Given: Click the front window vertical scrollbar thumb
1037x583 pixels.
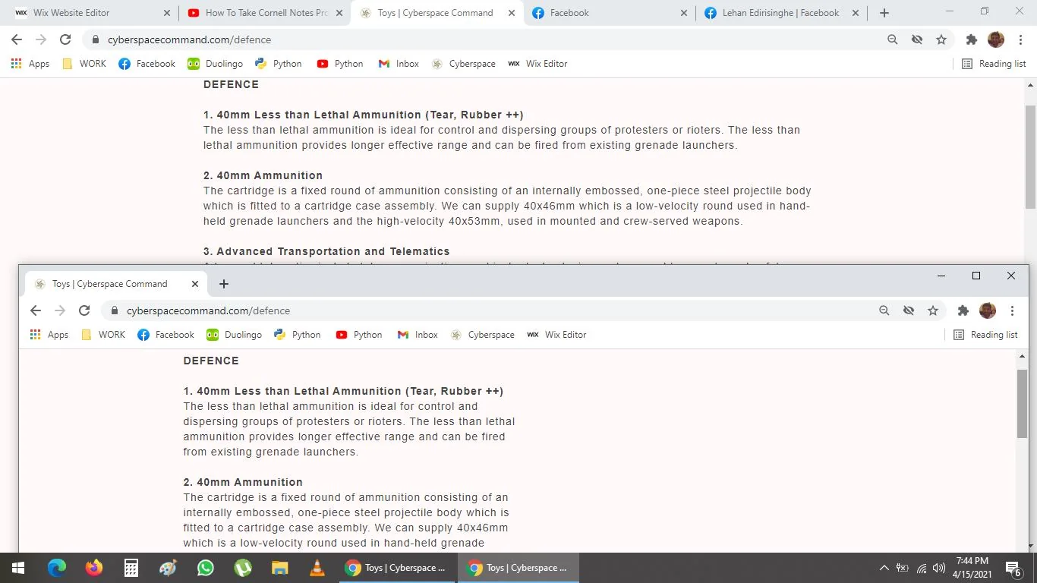Looking at the screenshot, I should (1022, 404).
